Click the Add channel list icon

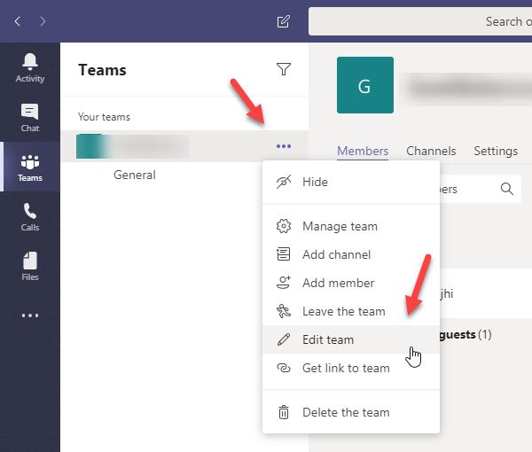click(284, 254)
